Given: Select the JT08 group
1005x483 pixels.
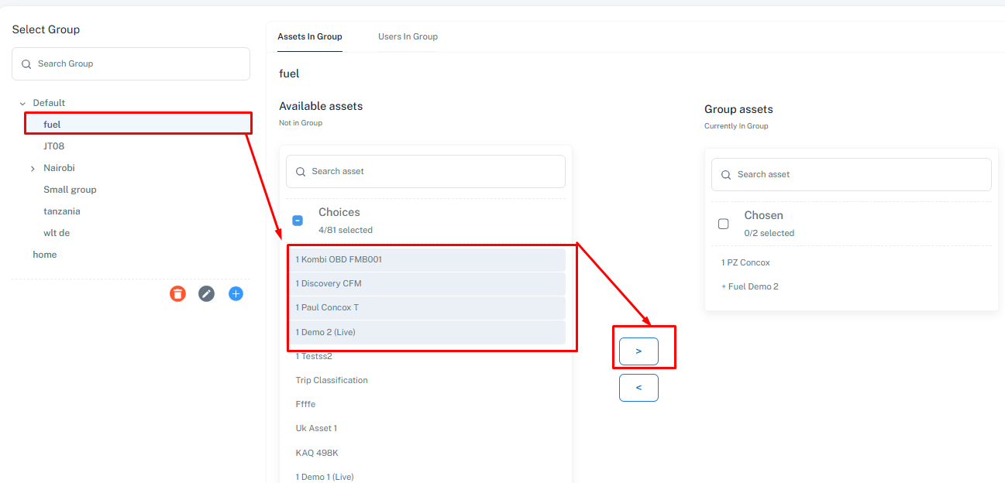Looking at the screenshot, I should click(x=54, y=146).
